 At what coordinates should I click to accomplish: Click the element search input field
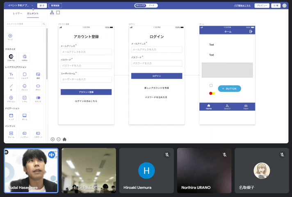24,24
